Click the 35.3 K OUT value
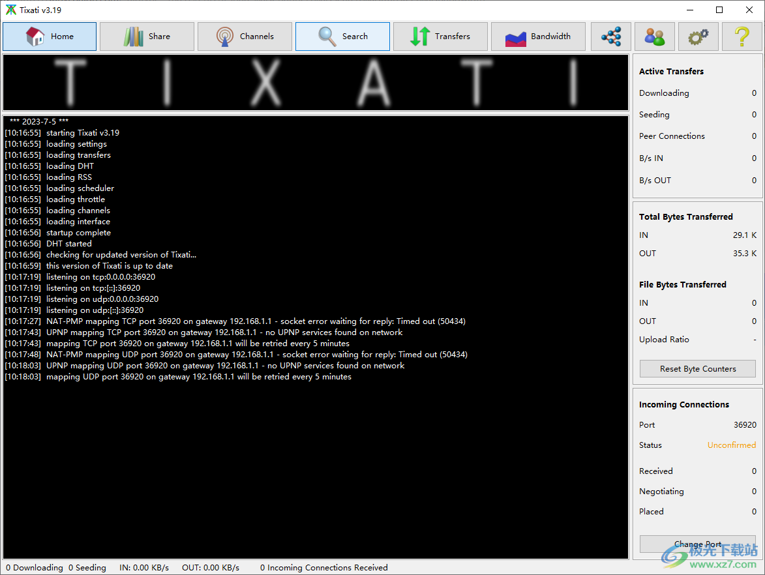The height and width of the screenshot is (575, 765). pos(745,253)
